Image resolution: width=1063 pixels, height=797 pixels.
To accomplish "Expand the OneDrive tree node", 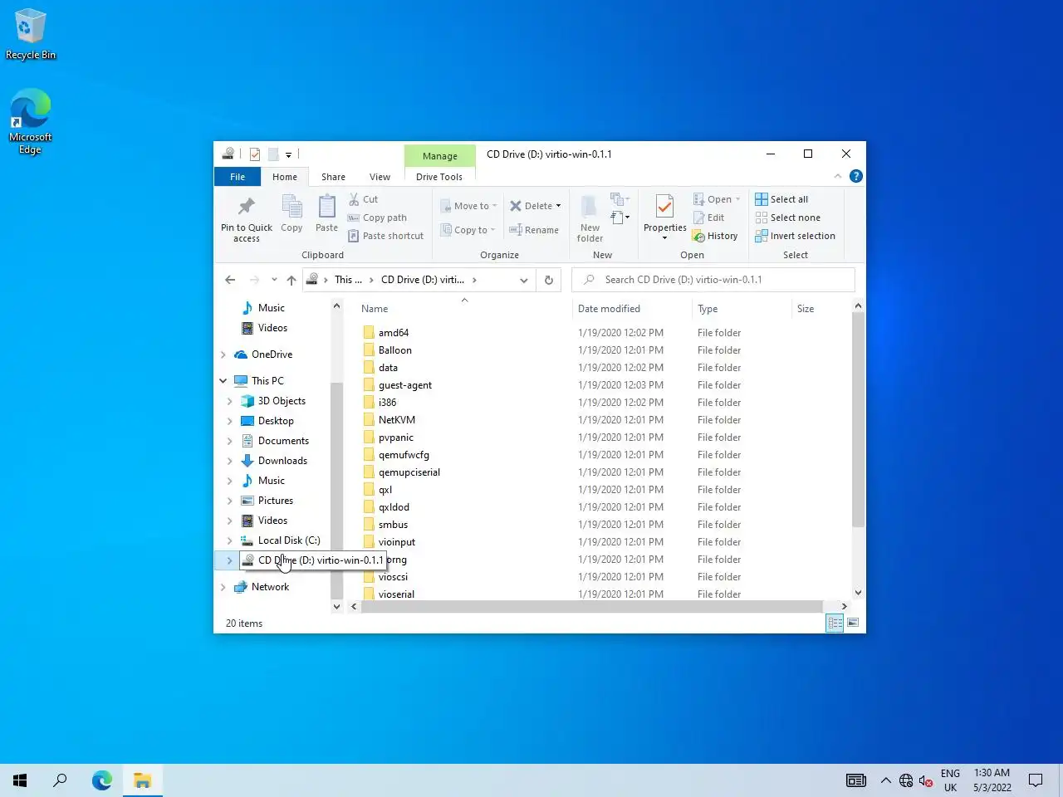I will coord(223,354).
